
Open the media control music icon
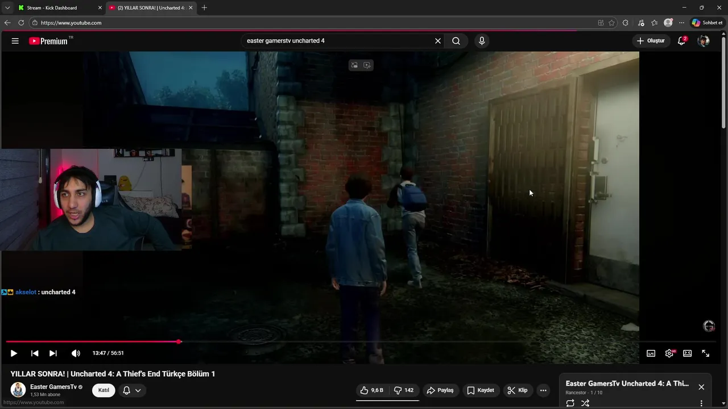coord(641,23)
